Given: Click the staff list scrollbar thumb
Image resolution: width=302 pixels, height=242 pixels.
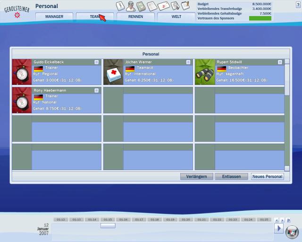Looking at the screenshot, I should coord(287,80).
